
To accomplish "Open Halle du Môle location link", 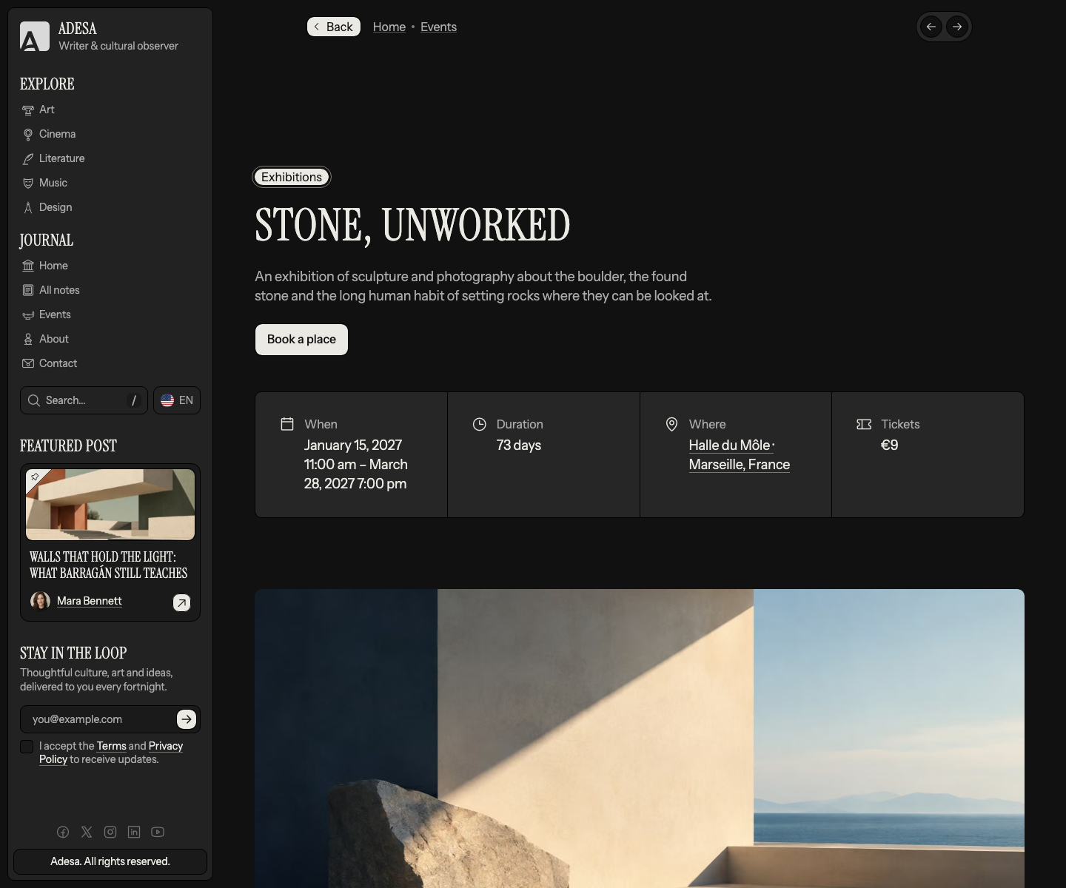I will (739, 455).
